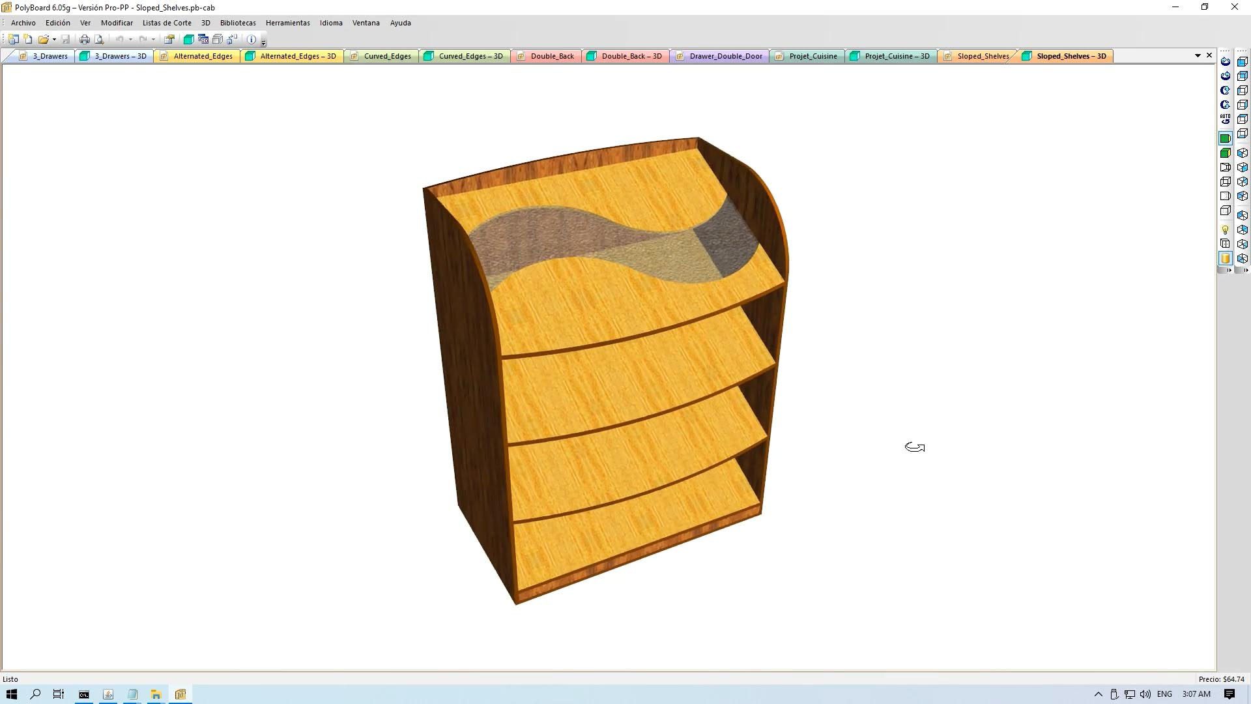Close the current document tab

click(1209, 55)
